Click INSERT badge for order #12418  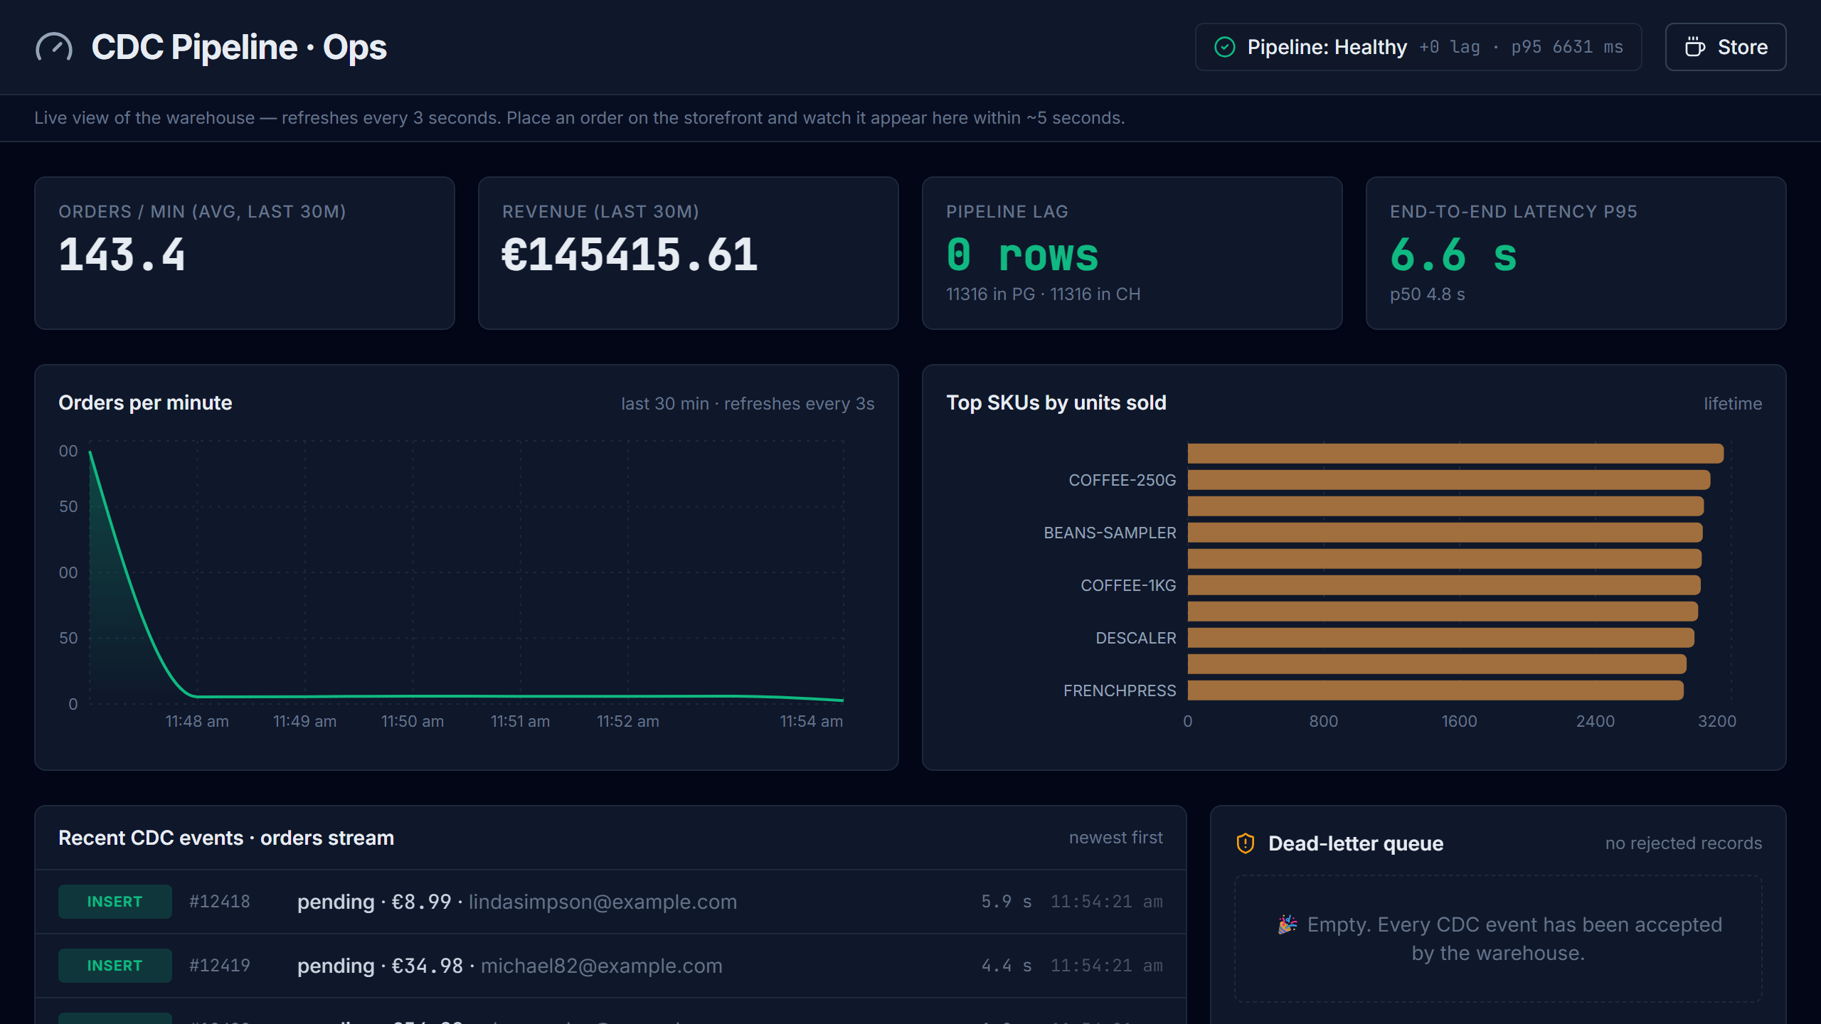click(x=115, y=902)
